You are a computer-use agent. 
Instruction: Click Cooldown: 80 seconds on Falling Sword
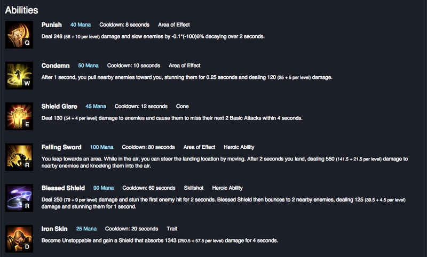click(148, 147)
